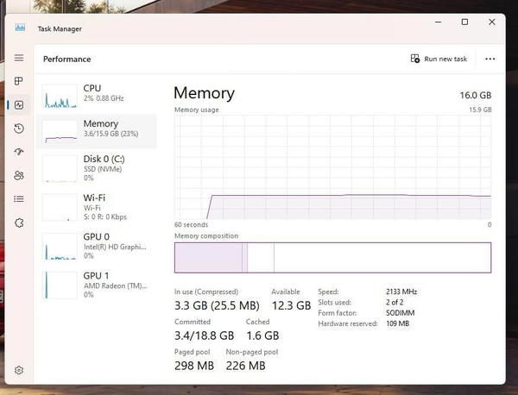This screenshot has height=395, width=518.
Task: Open the hamburger navigation menu
Action: [19, 58]
